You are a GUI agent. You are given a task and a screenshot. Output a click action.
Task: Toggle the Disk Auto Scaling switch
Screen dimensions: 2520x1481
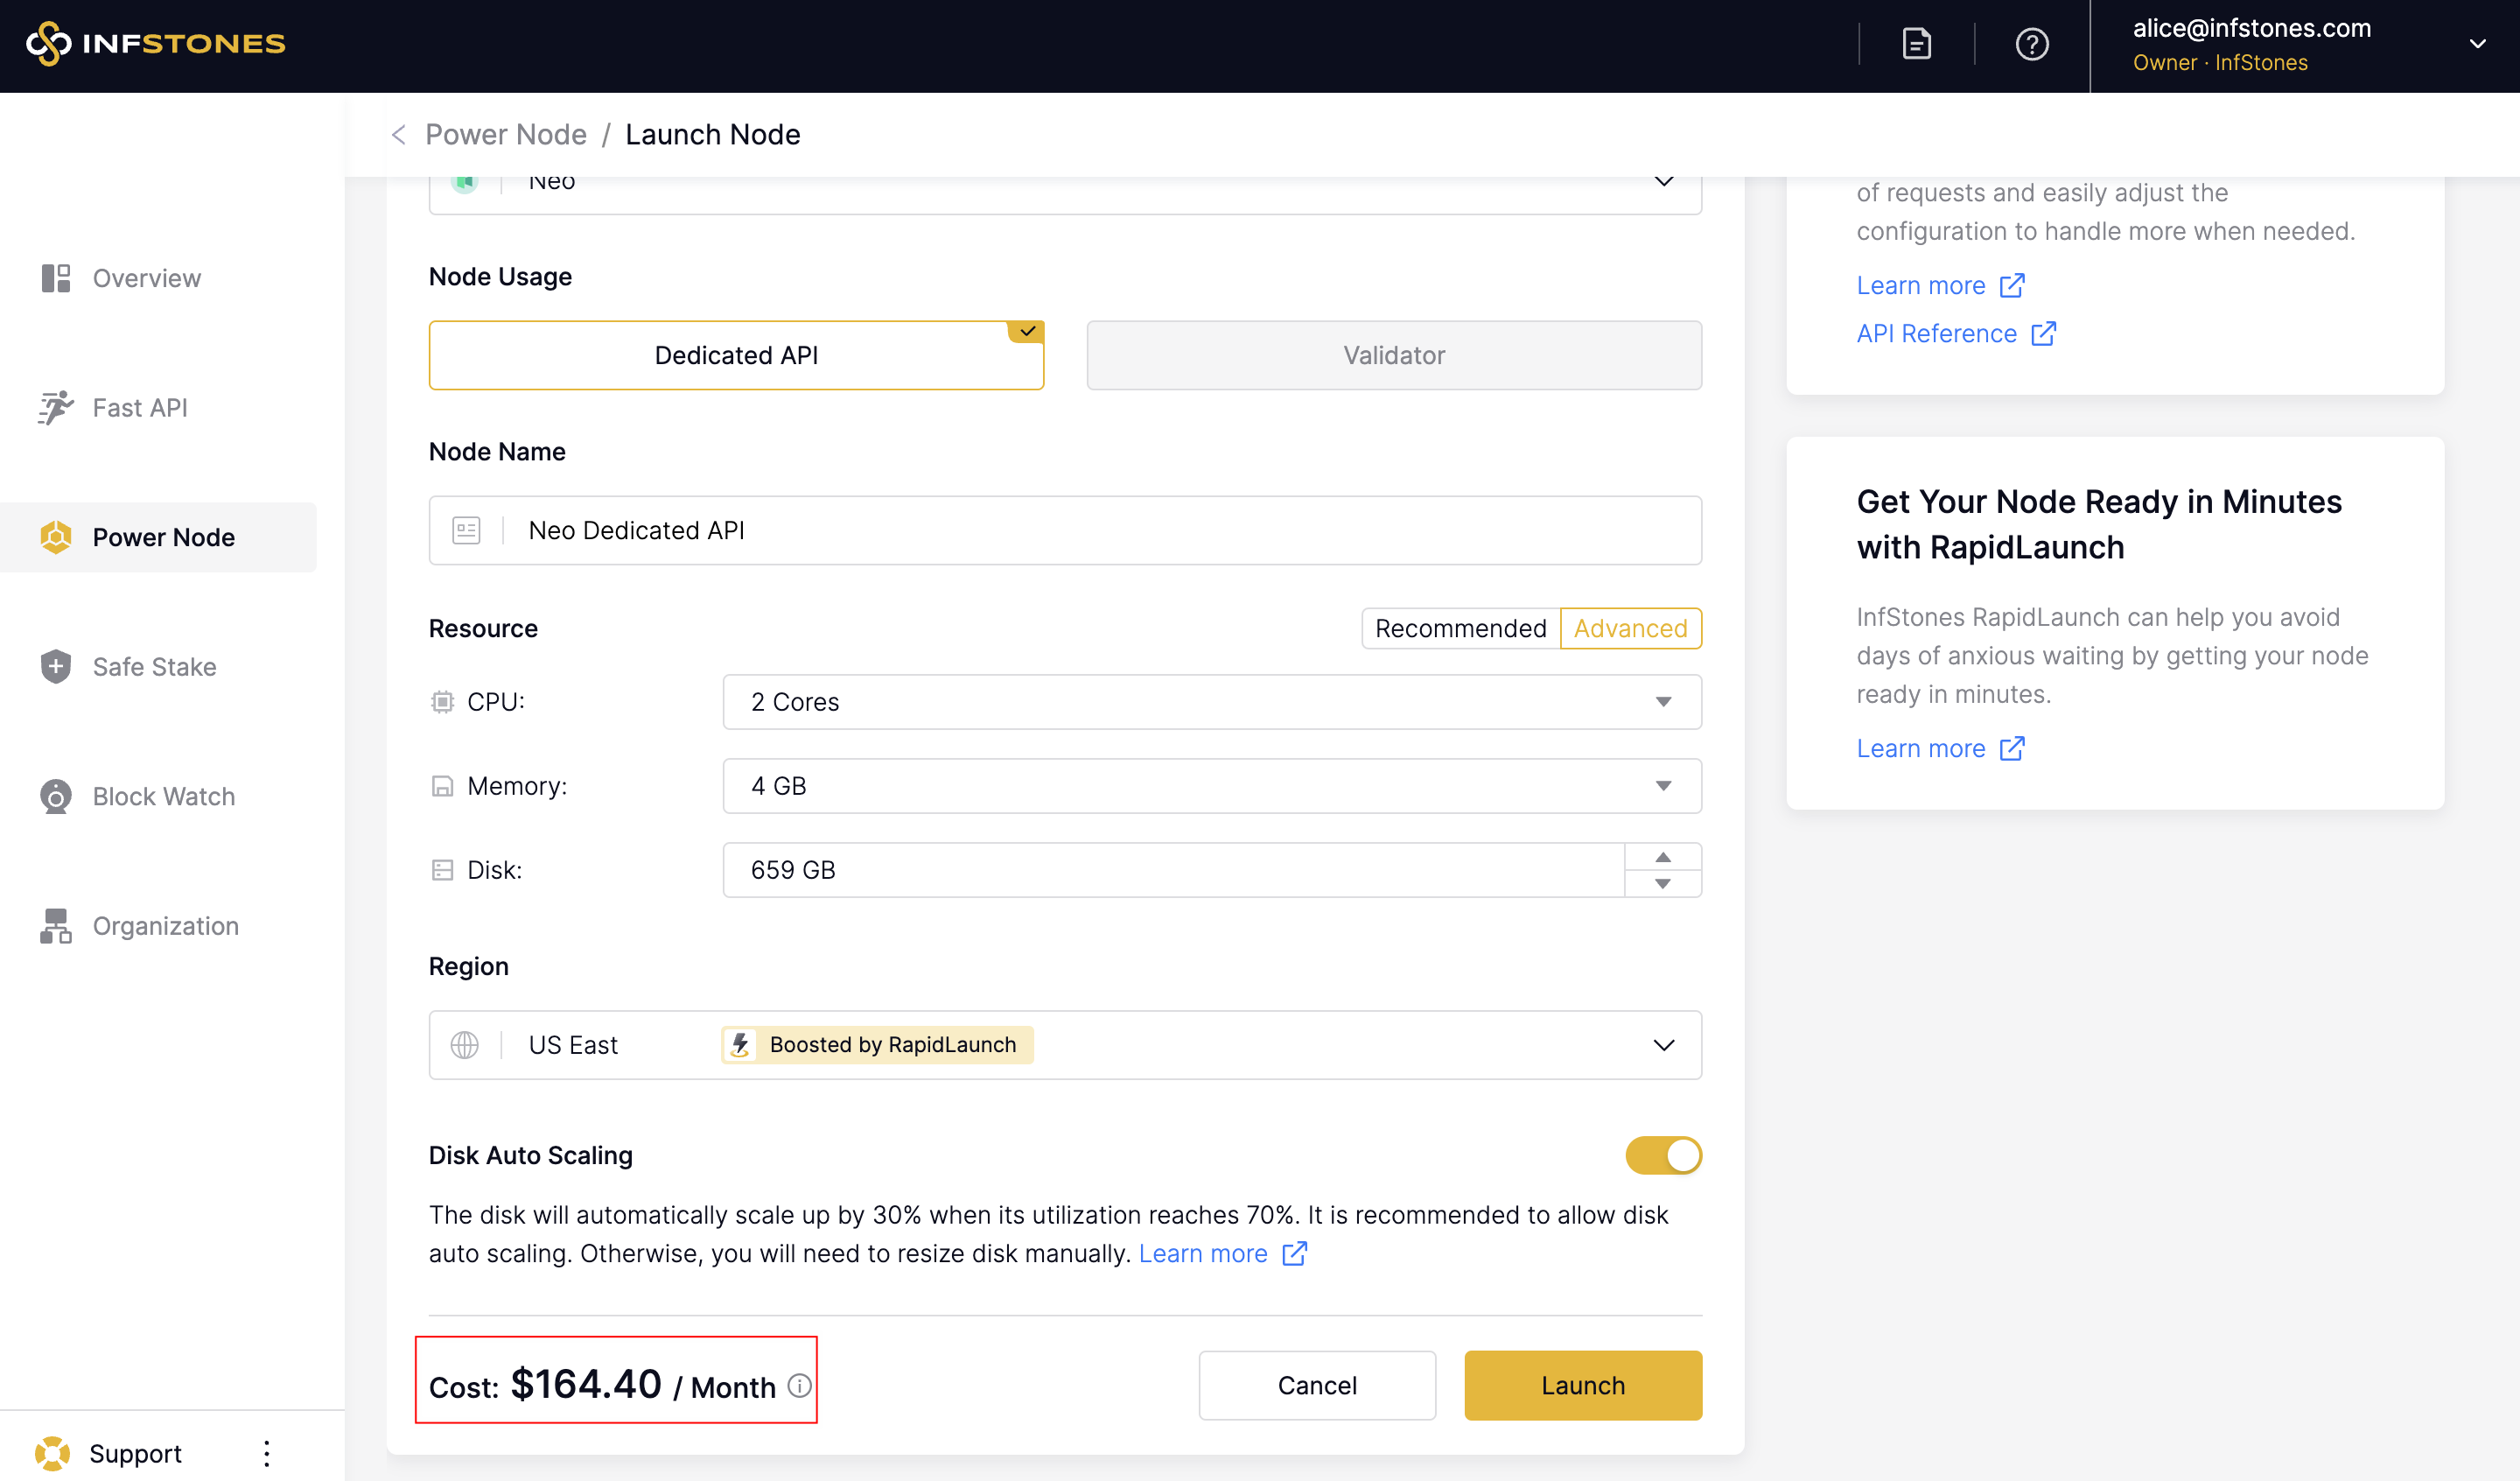(1663, 1155)
